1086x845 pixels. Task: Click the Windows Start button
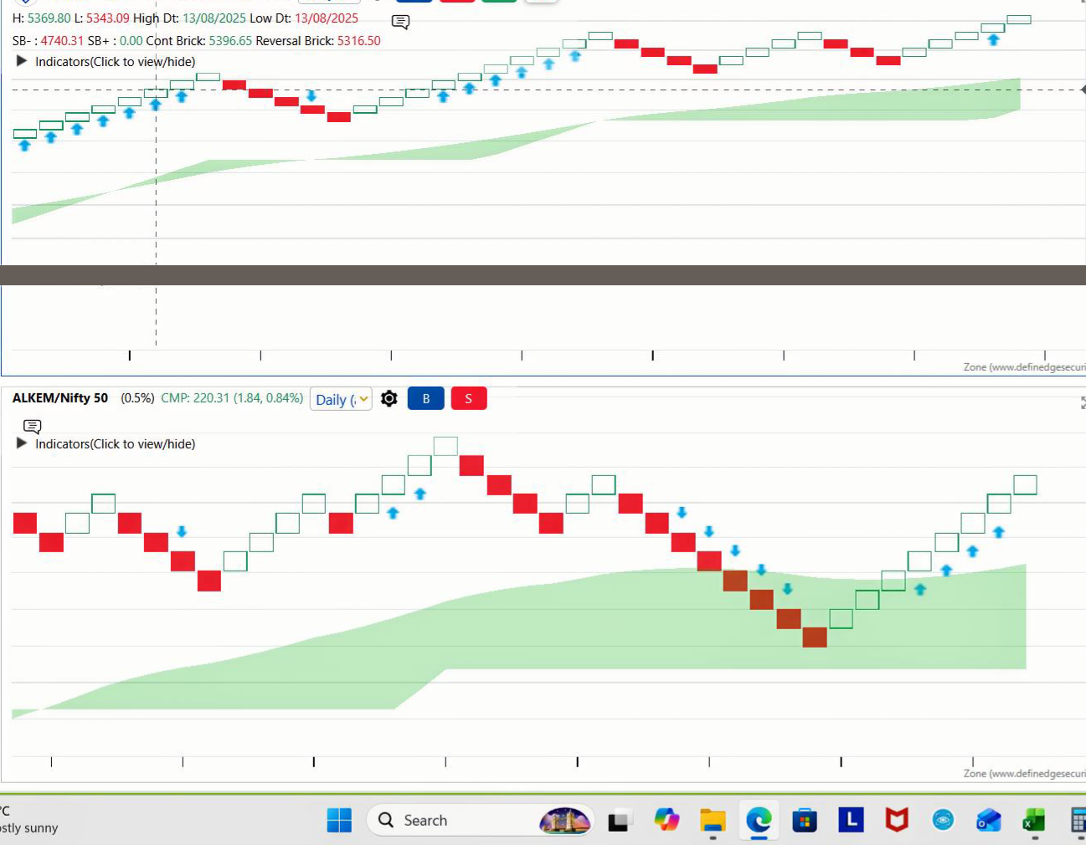tap(339, 821)
